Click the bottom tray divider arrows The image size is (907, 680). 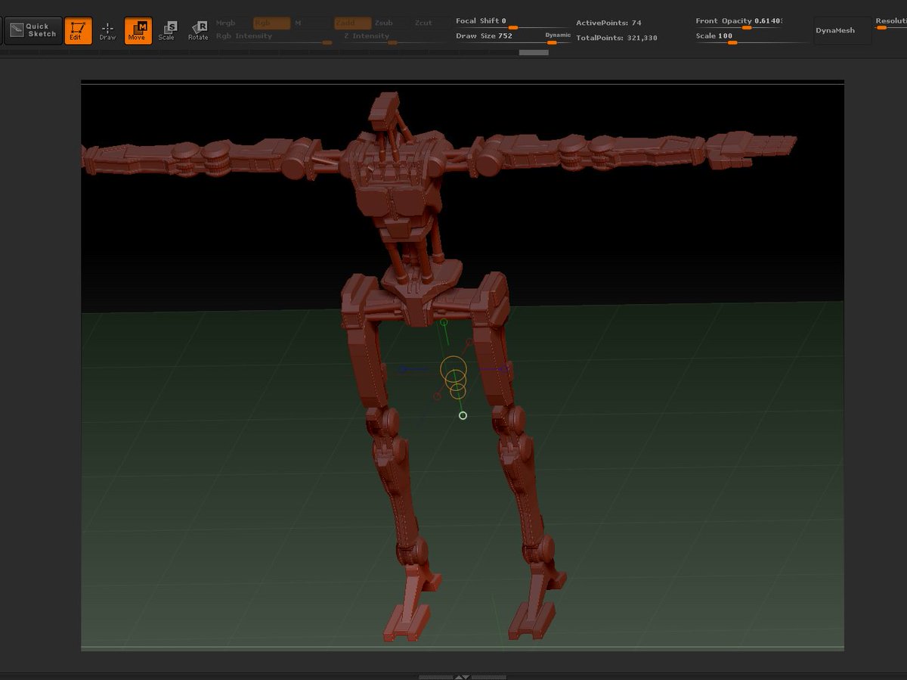[463, 677]
